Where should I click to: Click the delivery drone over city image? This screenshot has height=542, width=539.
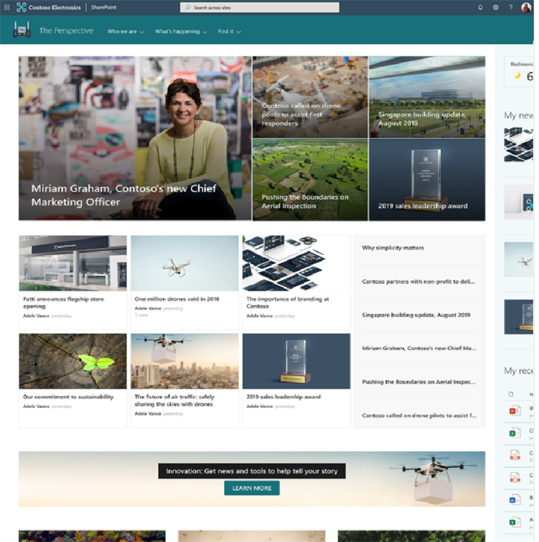tap(185, 361)
